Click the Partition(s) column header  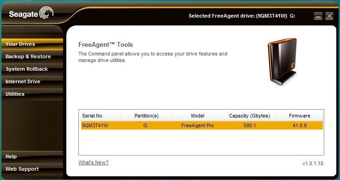(147, 116)
